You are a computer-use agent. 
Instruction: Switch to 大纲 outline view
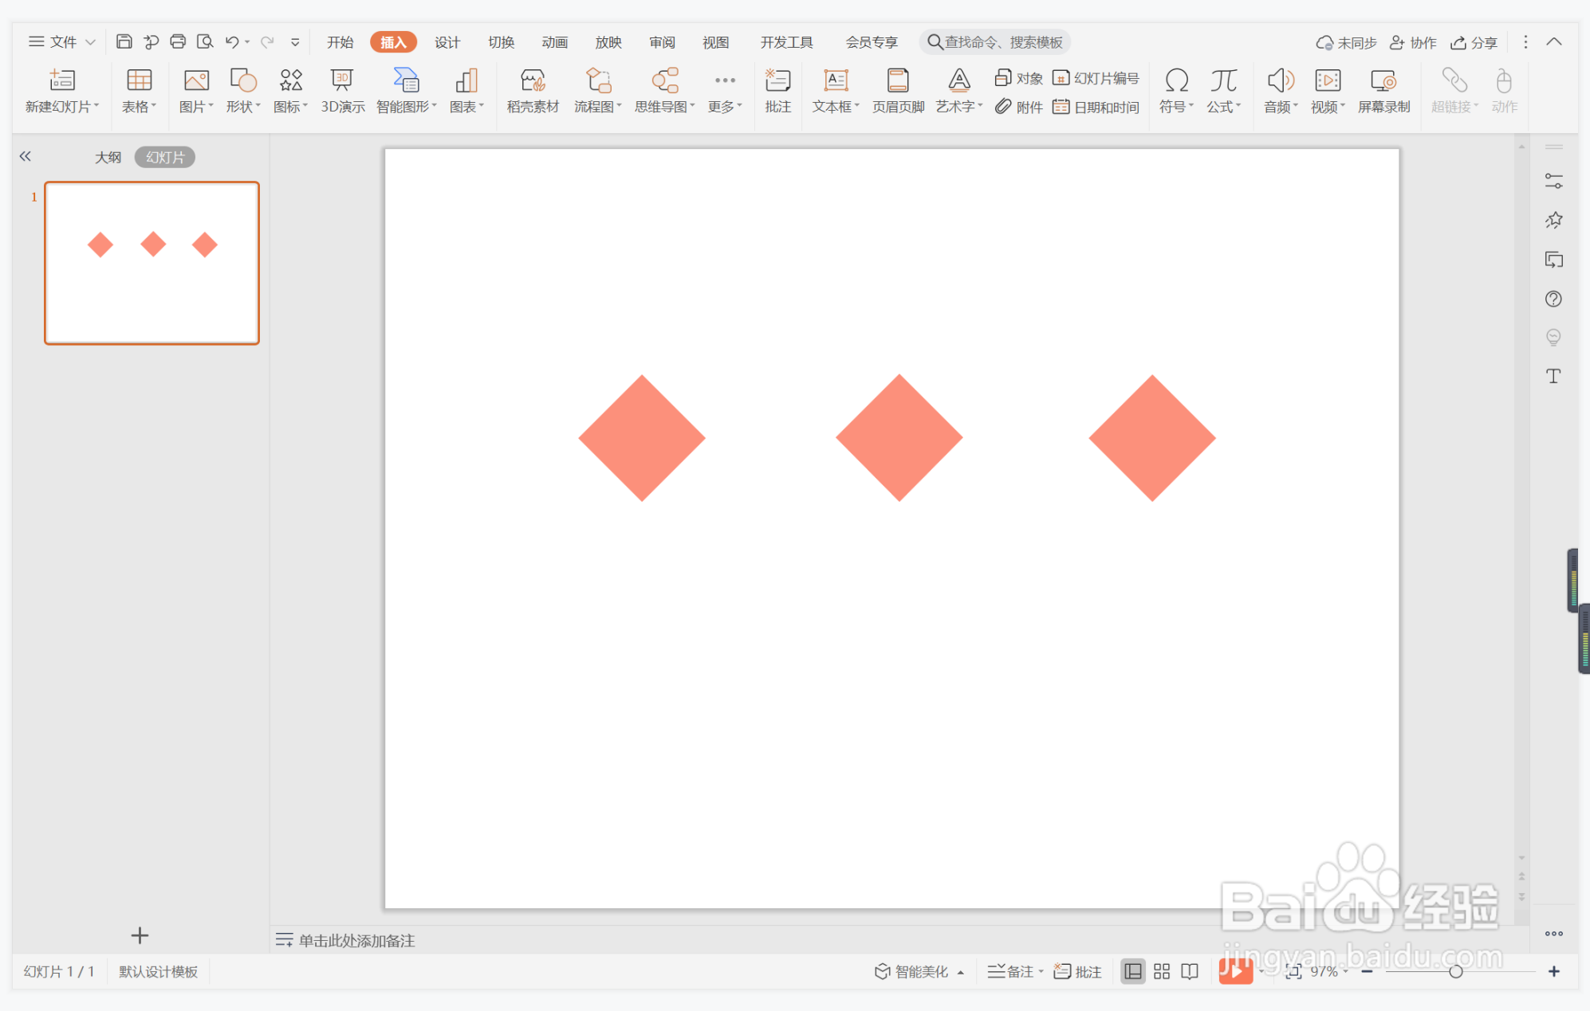tap(108, 157)
